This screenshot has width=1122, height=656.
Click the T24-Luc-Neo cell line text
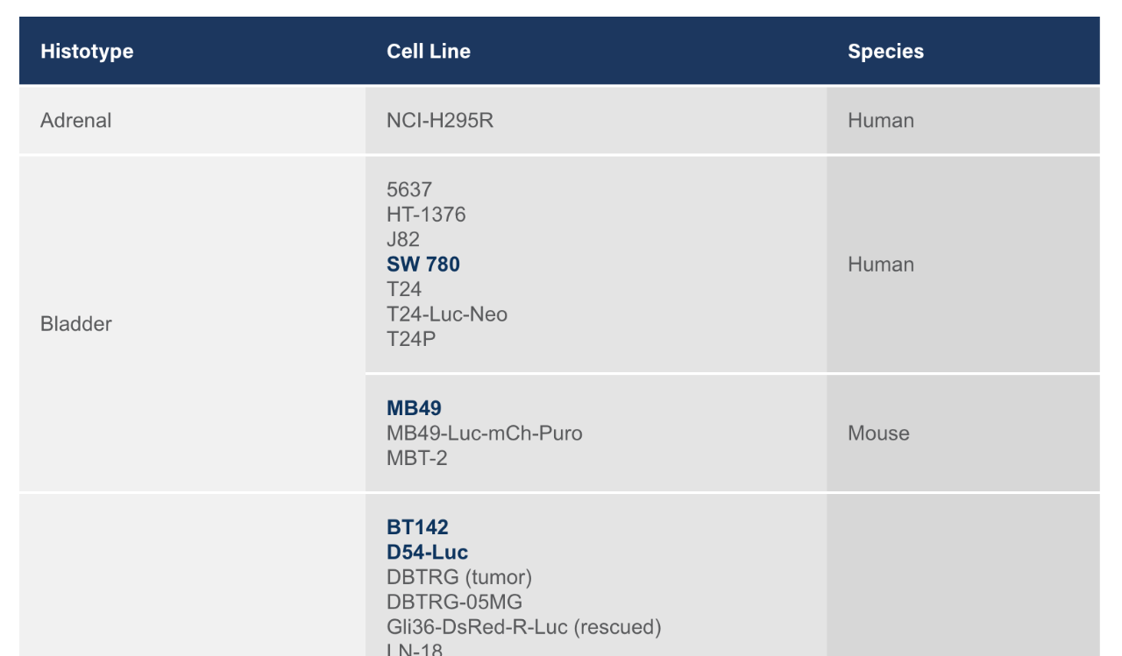[447, 314]
